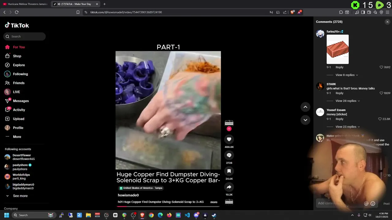392x220 pixels.
Task: Go to previous video with up arrow
Action: point(305,107)
